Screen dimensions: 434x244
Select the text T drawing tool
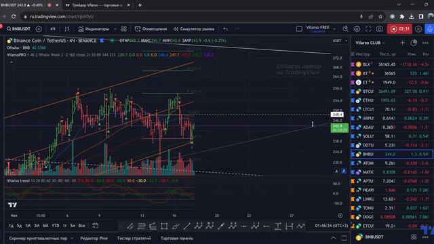[278, 226]
